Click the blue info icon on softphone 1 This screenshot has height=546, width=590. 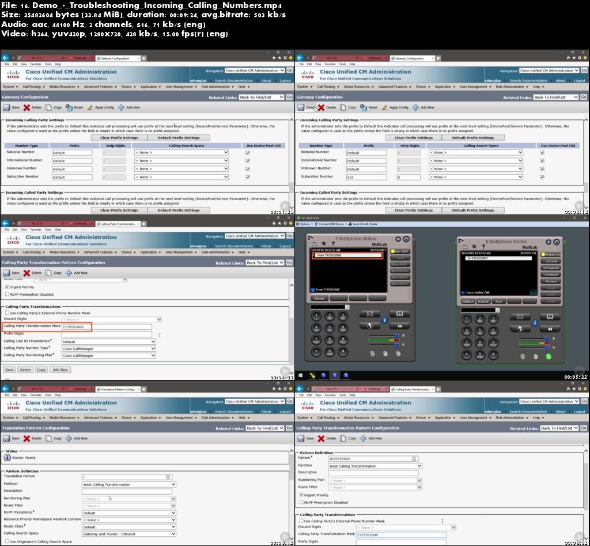(x=384, y=319)
